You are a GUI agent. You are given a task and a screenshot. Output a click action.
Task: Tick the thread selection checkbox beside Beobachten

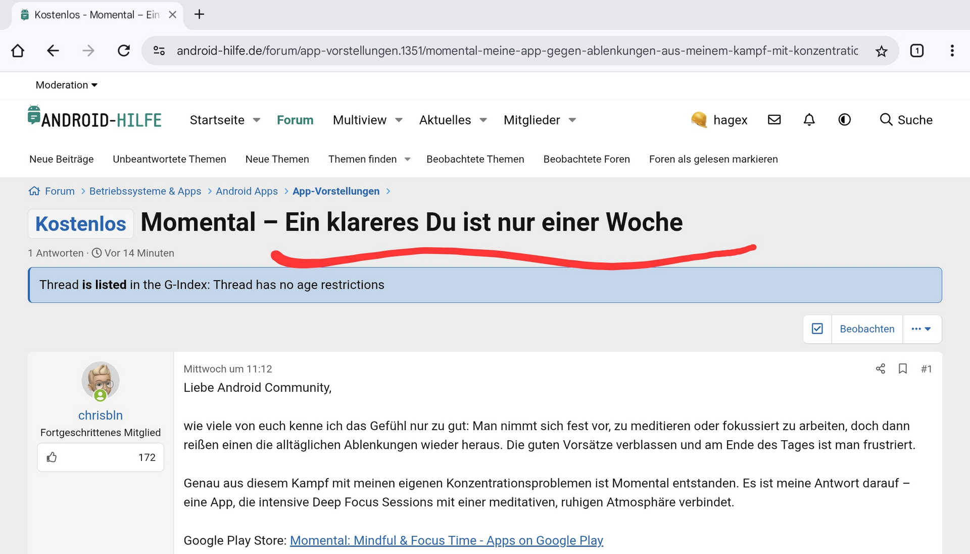[x=817, y=329]
